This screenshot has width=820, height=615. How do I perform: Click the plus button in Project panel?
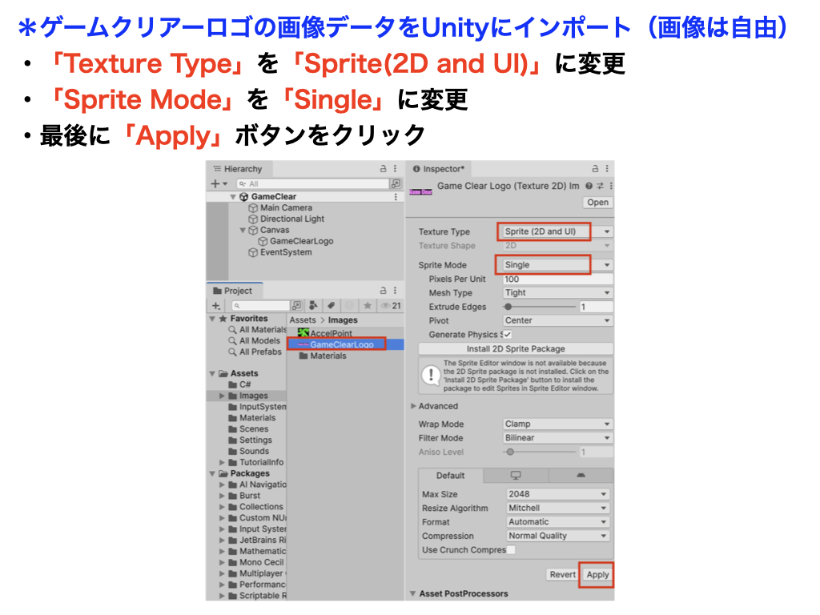coord(215,306)
